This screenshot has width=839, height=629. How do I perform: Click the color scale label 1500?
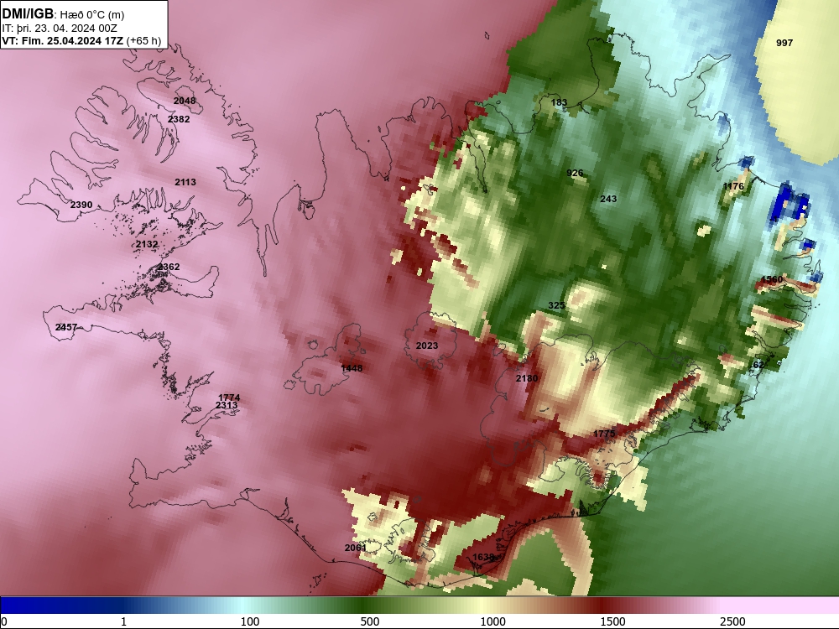(612, 621)
